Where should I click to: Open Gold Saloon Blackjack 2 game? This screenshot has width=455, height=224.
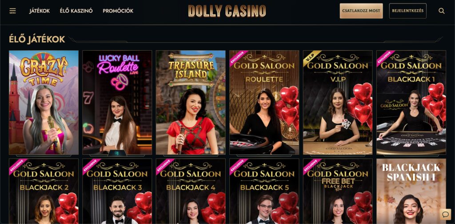click(44, 191)
